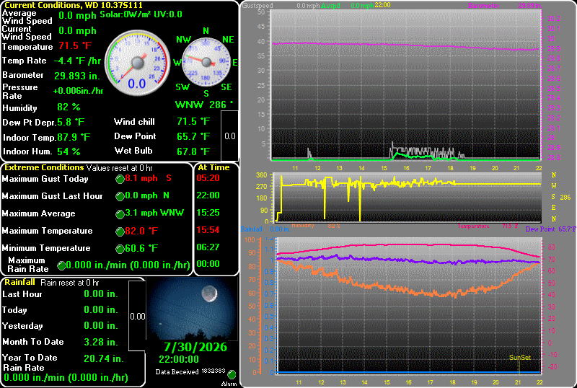Click the red 15:54 maximum temperature time
The width and height of the screenshot is (577, 388).
coord(208,230)
